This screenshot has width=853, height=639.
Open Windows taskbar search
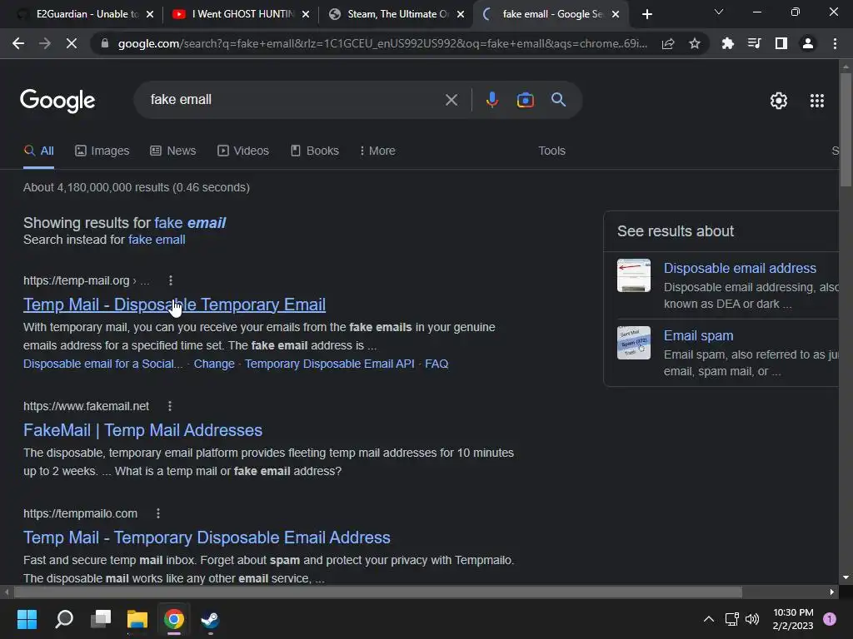pyautogui.click(x=64, y=619)
